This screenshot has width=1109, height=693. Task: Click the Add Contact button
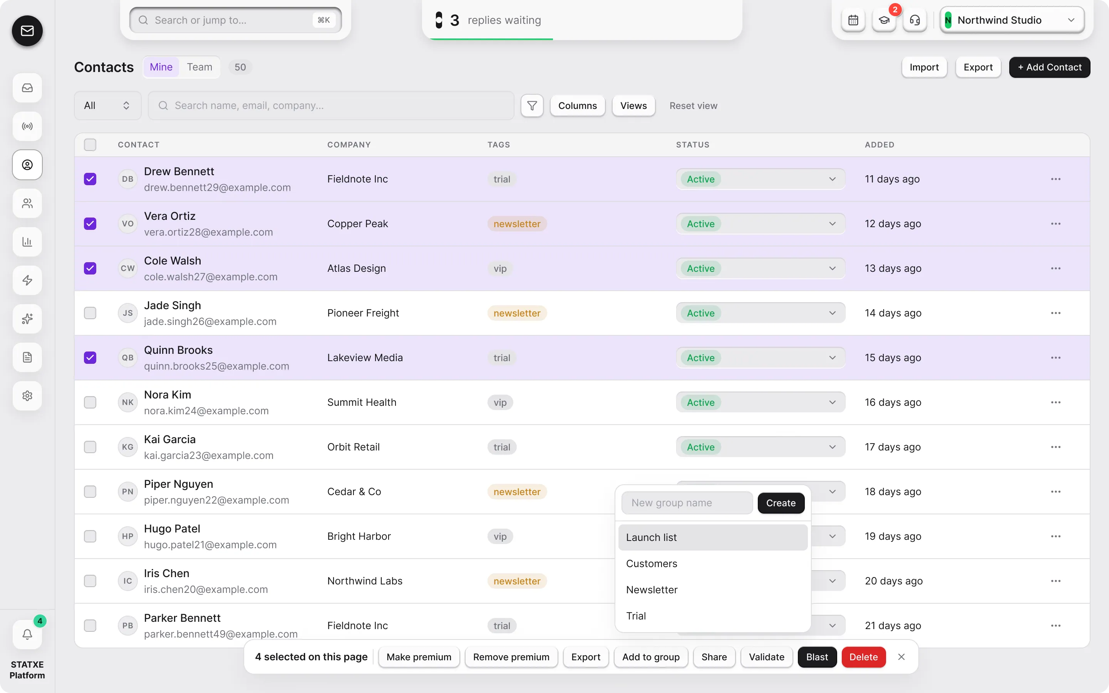coord(1049,67)
